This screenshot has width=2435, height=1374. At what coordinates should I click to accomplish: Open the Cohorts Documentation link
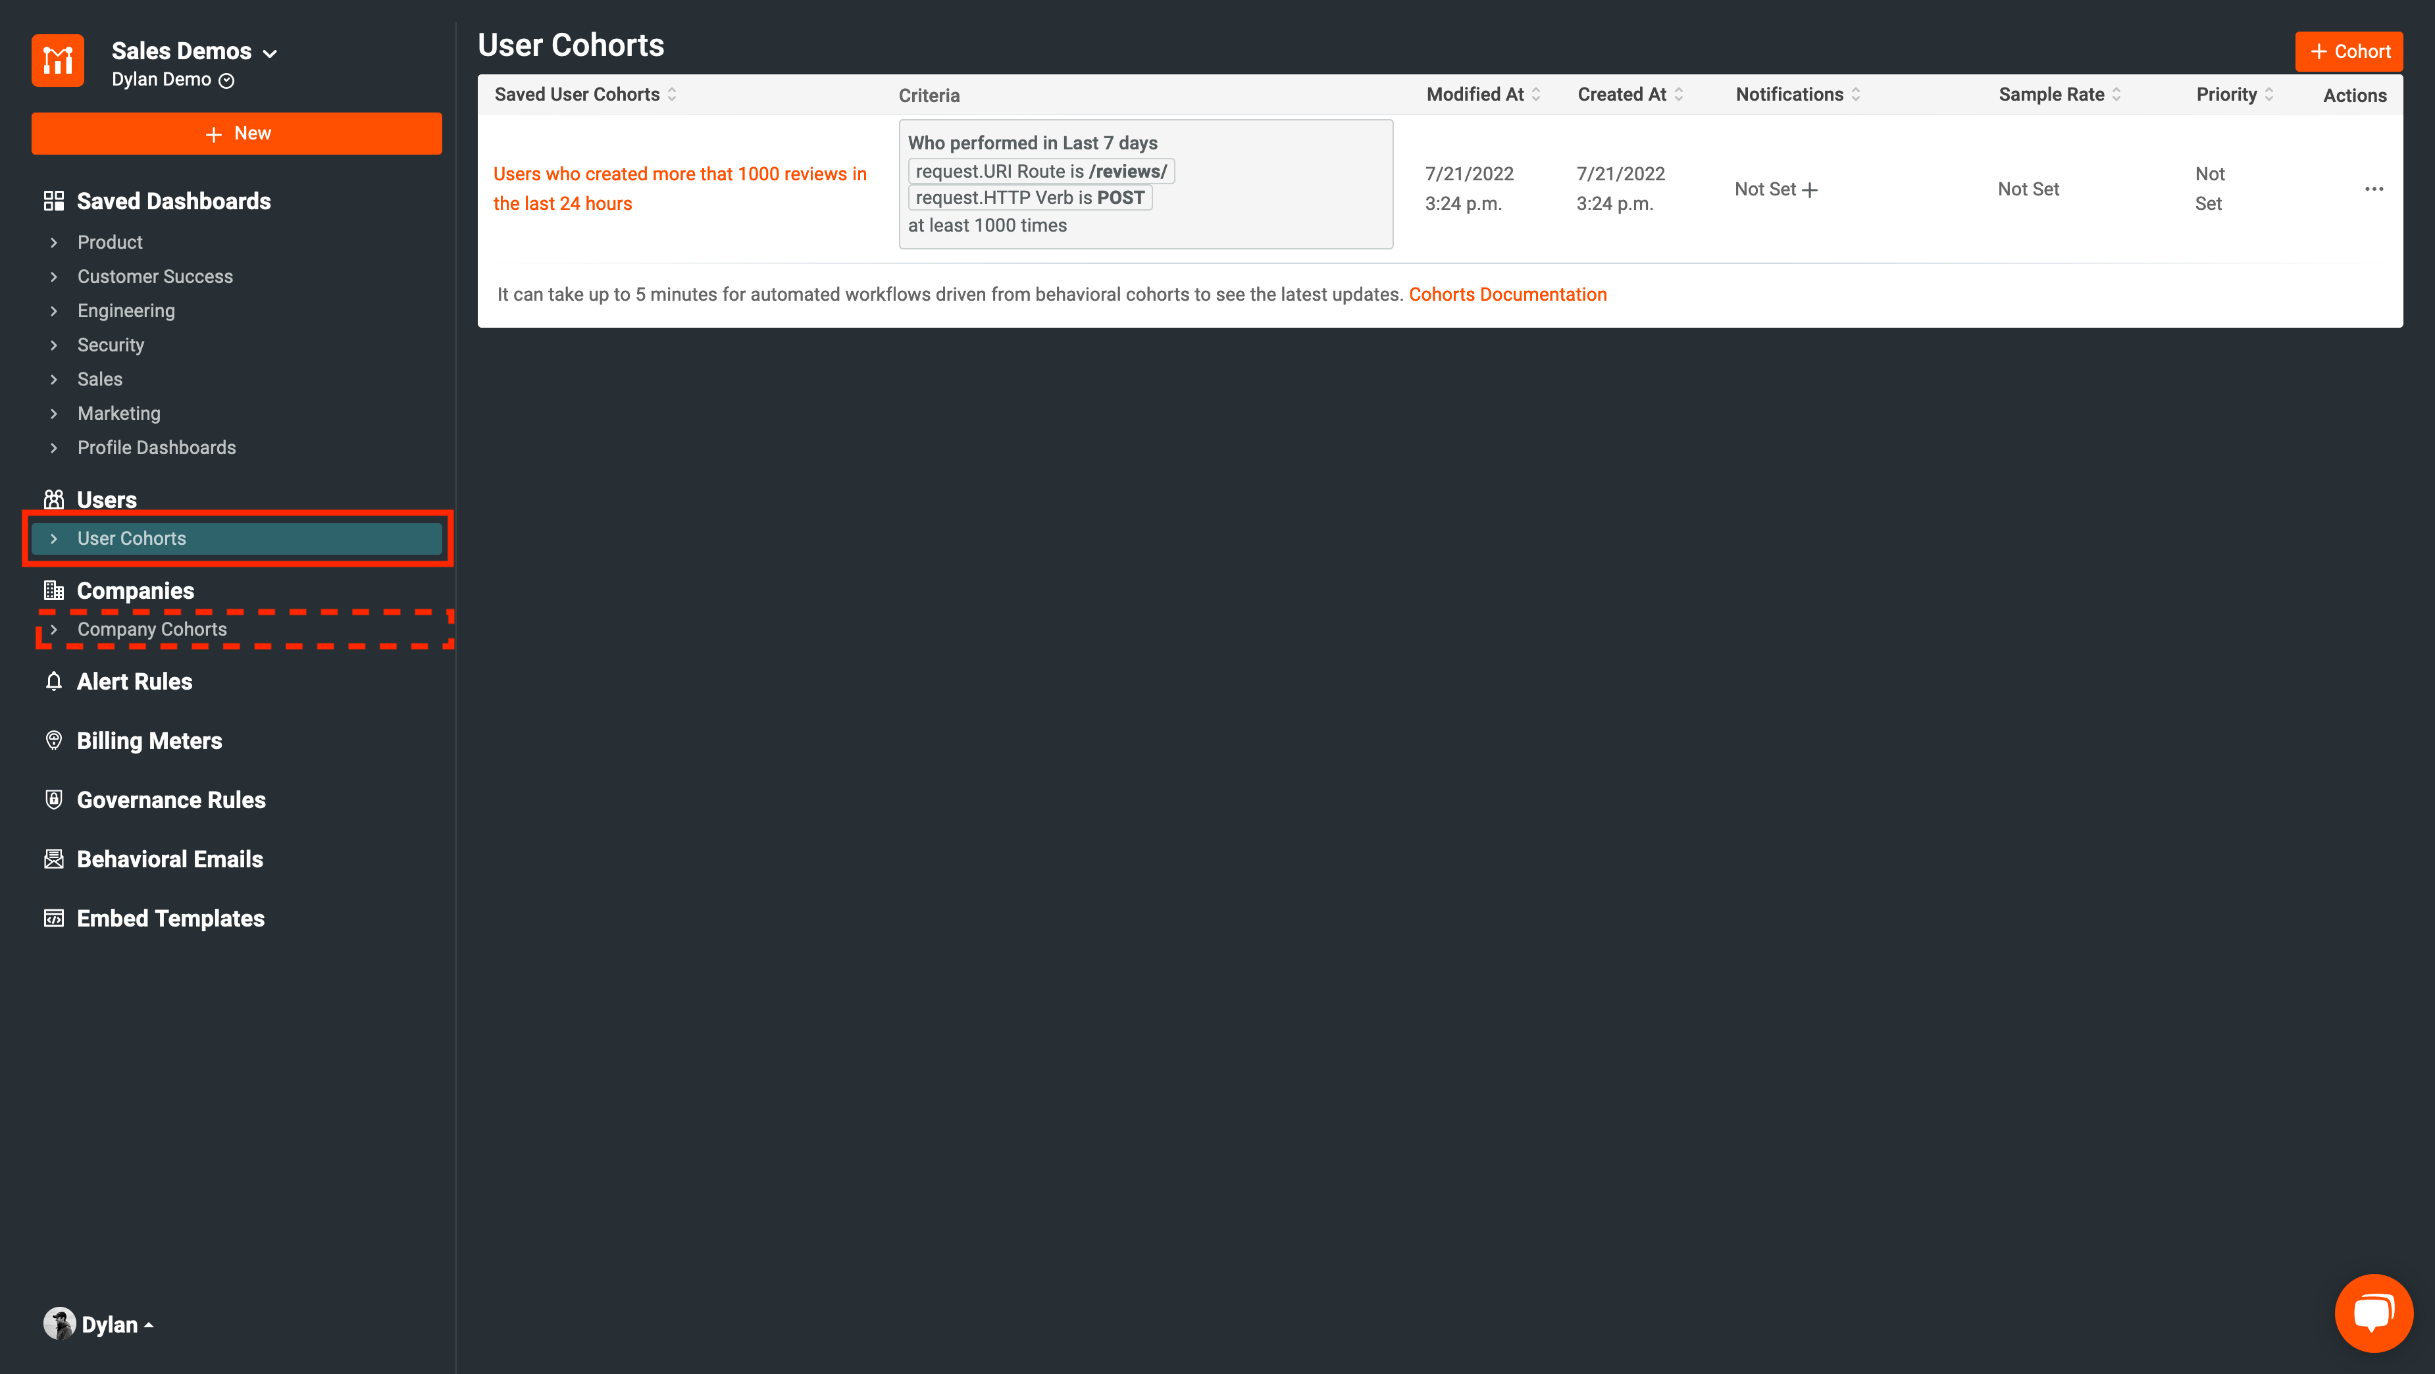1508,294
